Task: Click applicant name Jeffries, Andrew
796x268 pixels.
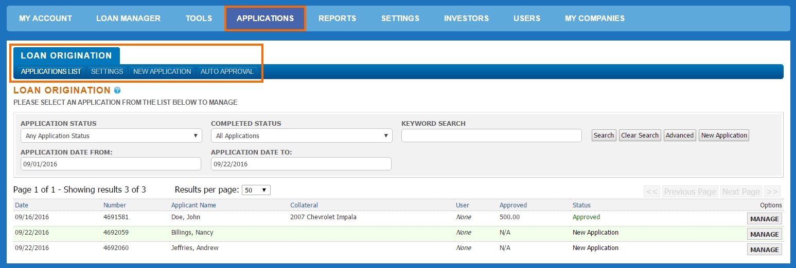Action: click(x=195, y=248)
